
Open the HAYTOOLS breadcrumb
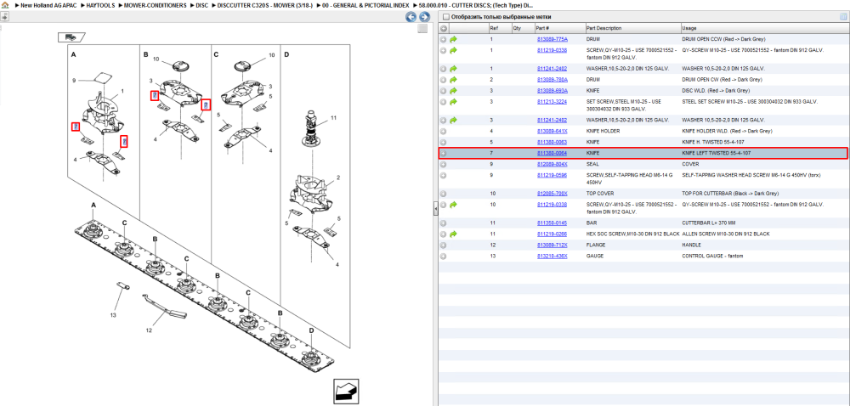click(101, 4)
